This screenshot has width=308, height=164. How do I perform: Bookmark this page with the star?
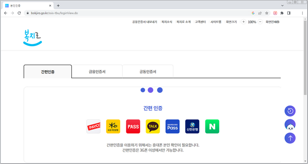(267, 13)
